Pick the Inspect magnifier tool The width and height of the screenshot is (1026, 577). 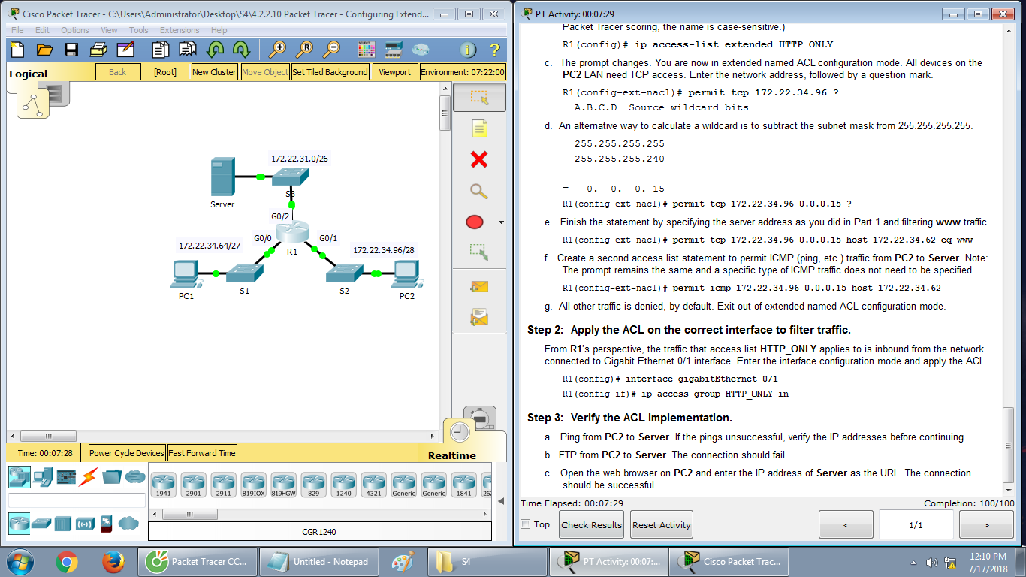click(x=479, y=191)
